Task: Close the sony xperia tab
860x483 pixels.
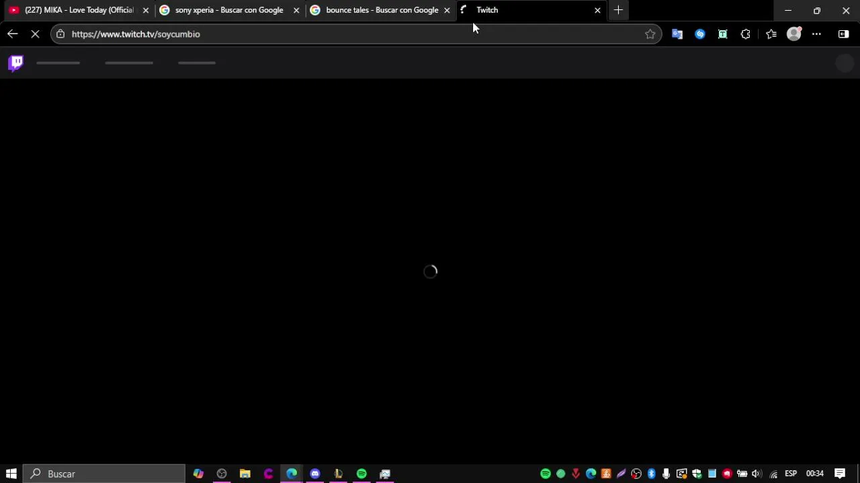Action: pyautogui.click(x=296, y=10)
